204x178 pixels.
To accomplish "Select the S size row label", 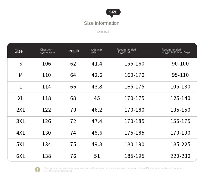I will coord(21,64).
